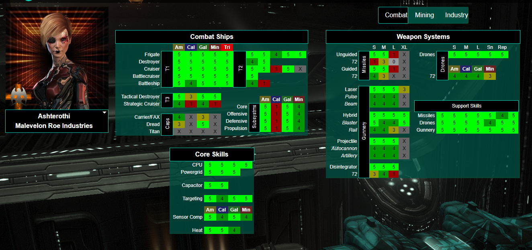Viewport: 532px width, 250px height.
Task: Click the vertical Subsystms group label
Action: tap(254, 118)
